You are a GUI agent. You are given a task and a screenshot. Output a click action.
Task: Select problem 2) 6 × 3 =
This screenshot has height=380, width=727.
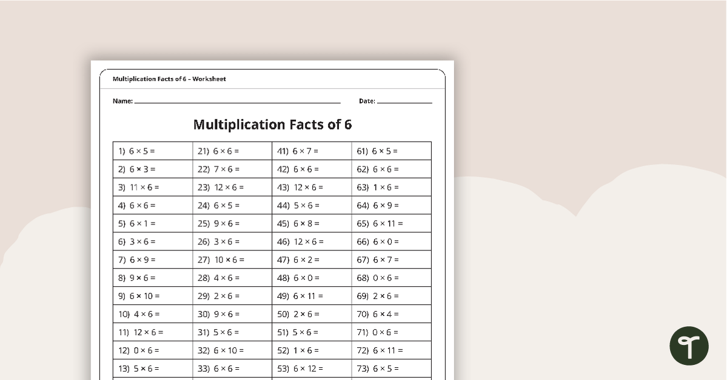137,169
